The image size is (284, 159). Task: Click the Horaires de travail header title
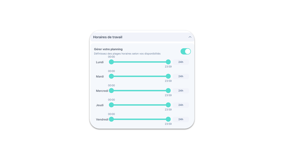pyautogui.click(x=108, y=37)
